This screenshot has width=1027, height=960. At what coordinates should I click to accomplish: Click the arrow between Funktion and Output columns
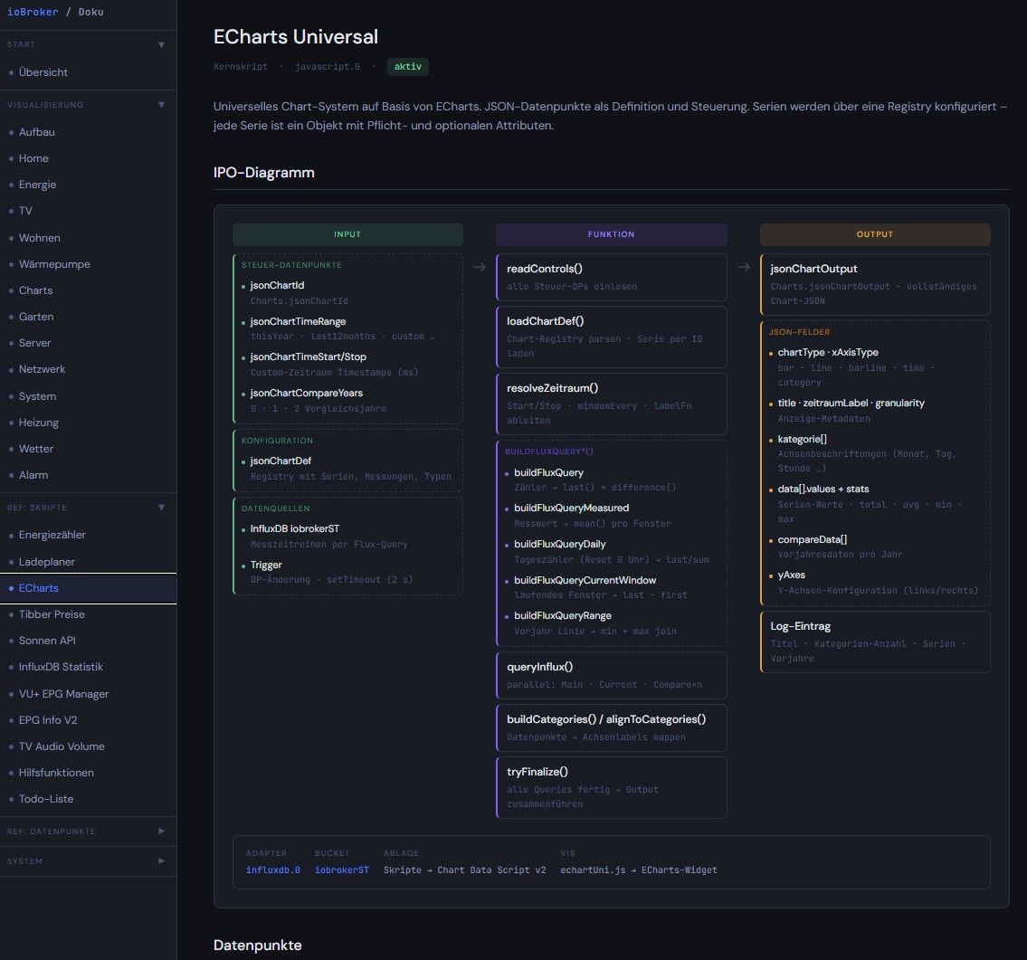[x=743, y=267]
